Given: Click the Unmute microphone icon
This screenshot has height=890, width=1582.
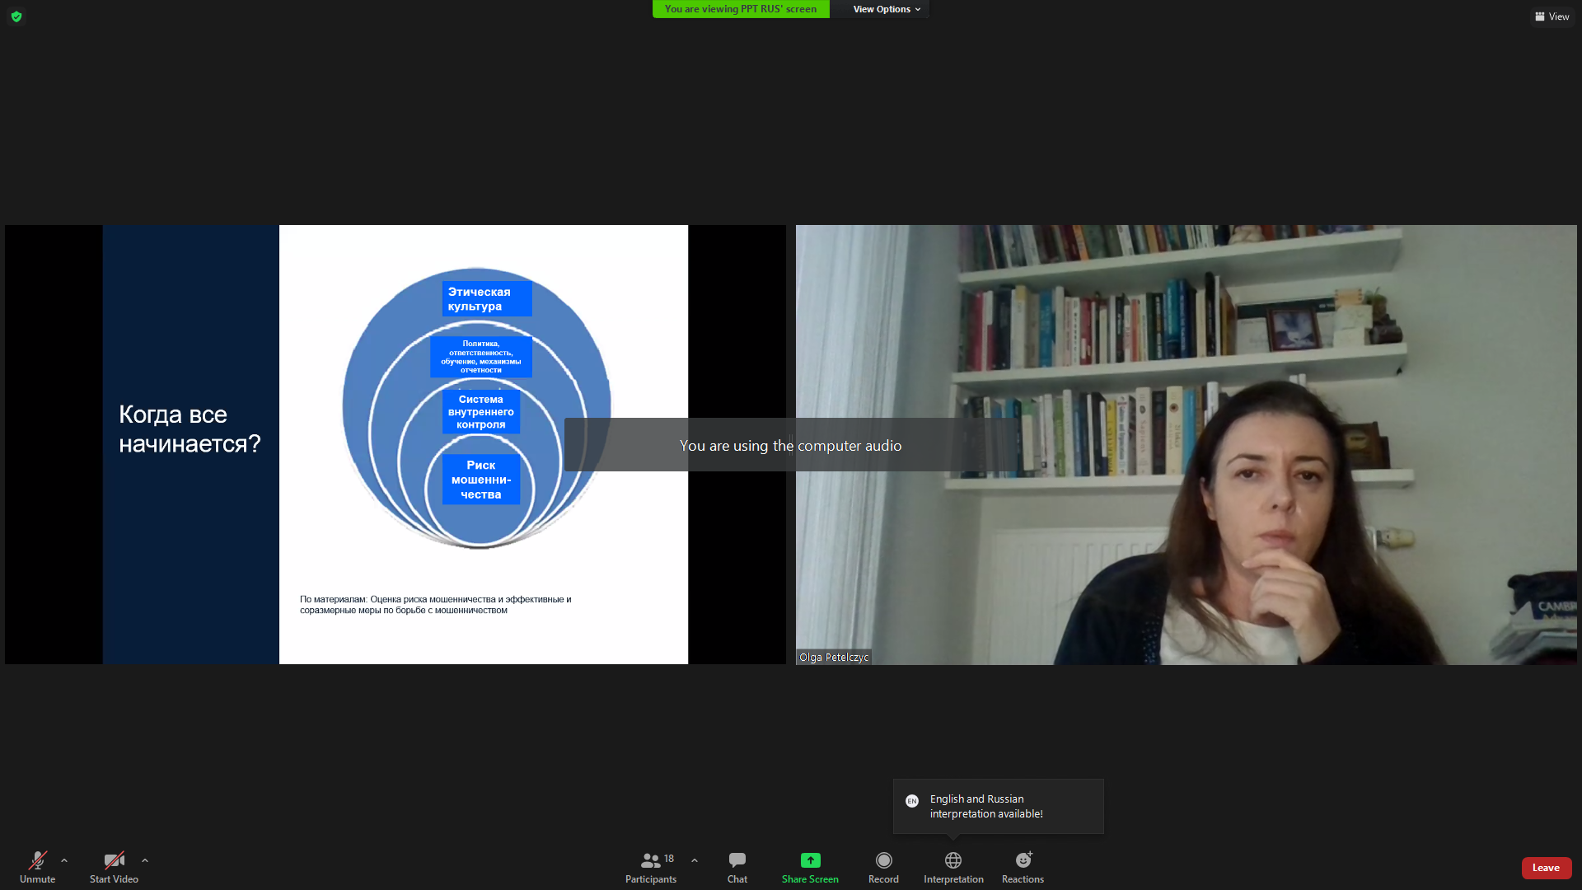Looking at the screenshot, I should point(38,861).
